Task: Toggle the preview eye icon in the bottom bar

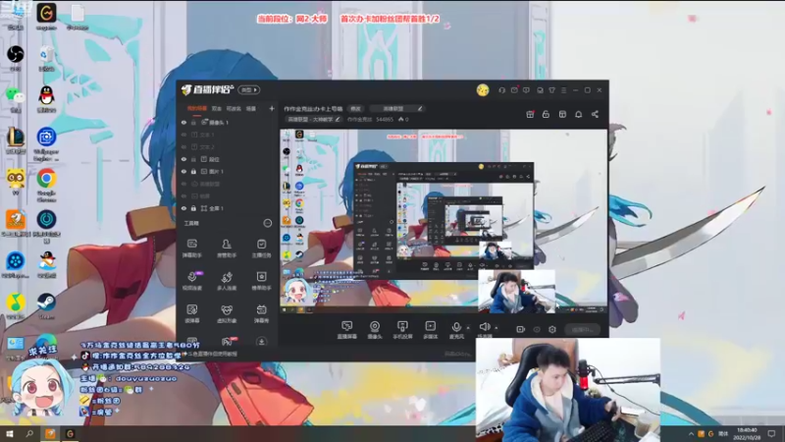Action: coord(537,329)
